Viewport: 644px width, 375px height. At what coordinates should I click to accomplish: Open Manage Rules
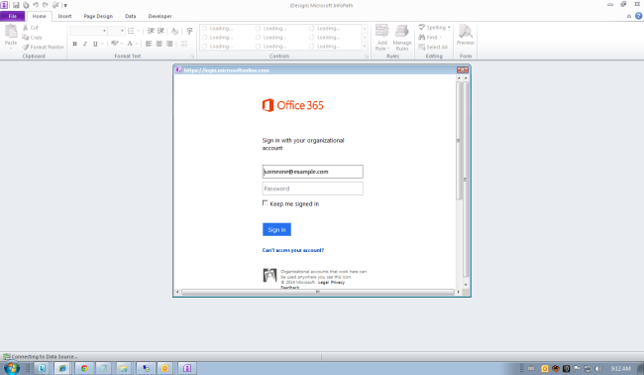point(402,38)
